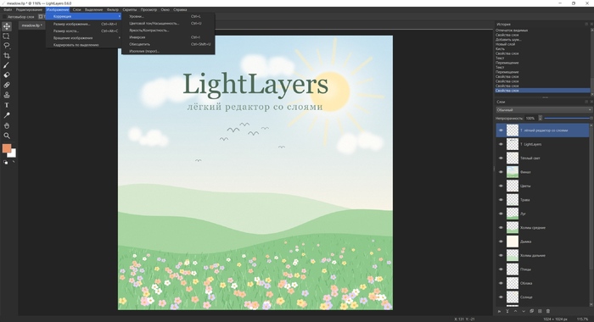Choose Уровни... from the adjustments submenu

click(x=168, y=16)
